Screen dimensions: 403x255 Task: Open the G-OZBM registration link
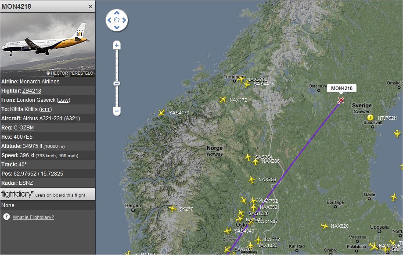coord(24,128)
